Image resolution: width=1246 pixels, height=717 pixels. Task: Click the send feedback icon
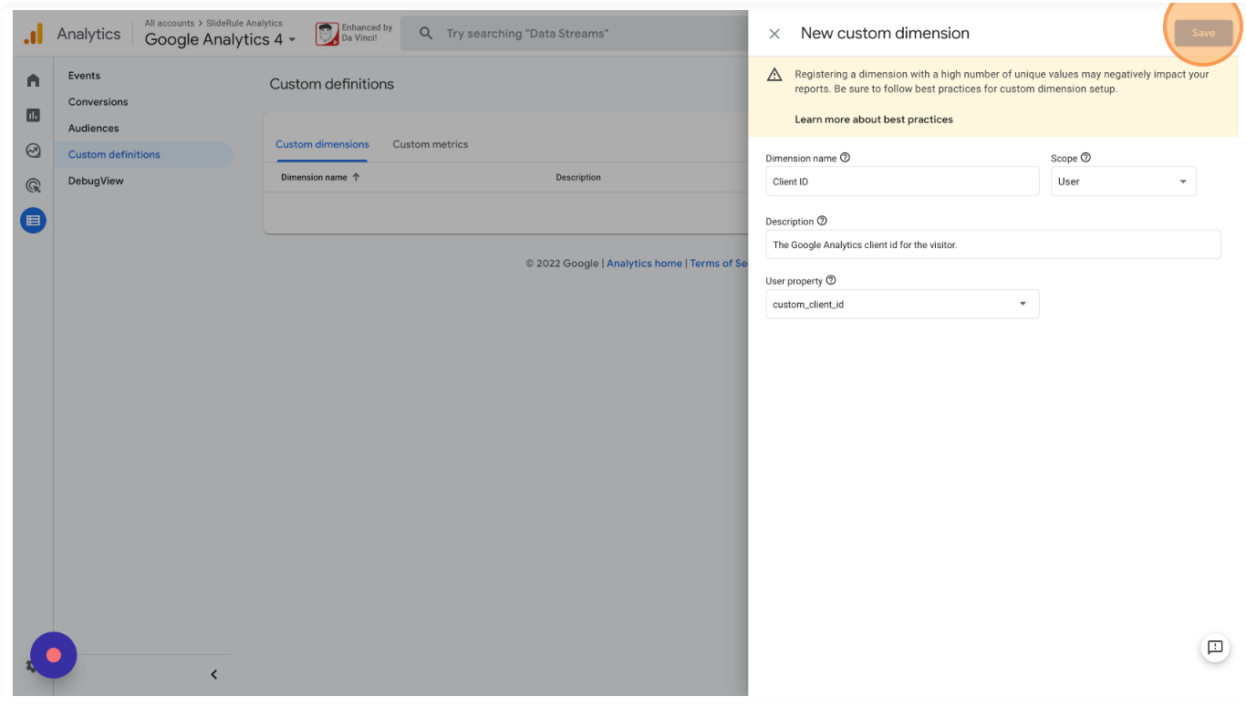coord(1215,648)
